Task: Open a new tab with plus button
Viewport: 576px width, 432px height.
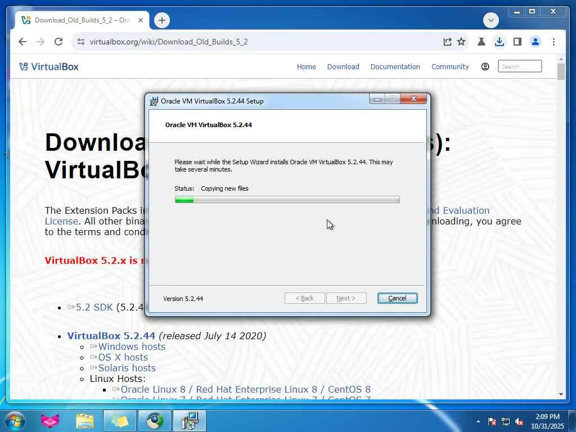Action: pos(161,20)
